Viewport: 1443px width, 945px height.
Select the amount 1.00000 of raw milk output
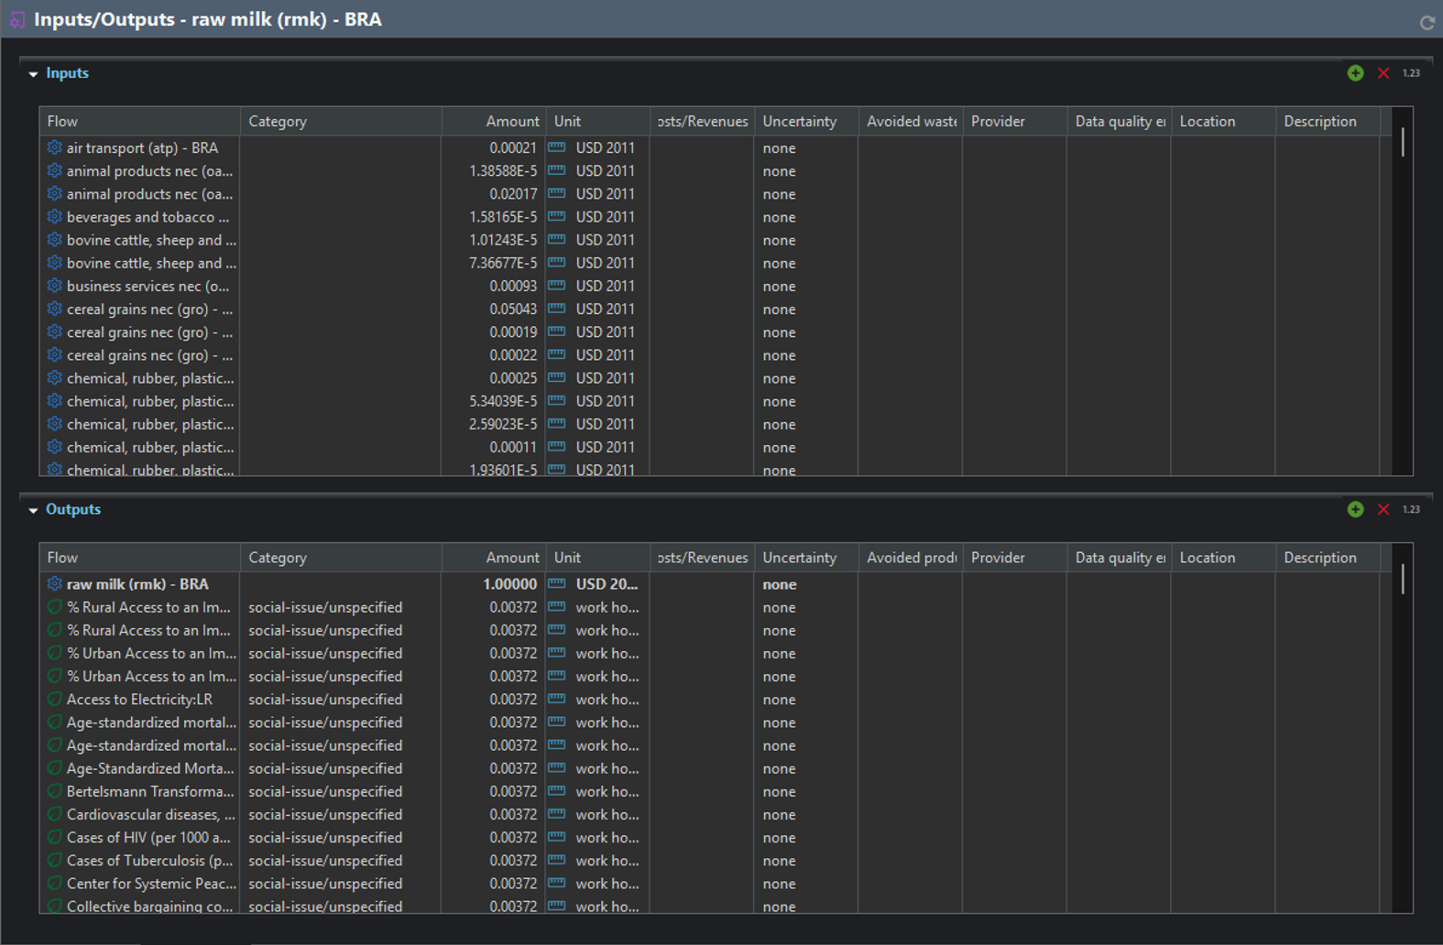point(510,584)
